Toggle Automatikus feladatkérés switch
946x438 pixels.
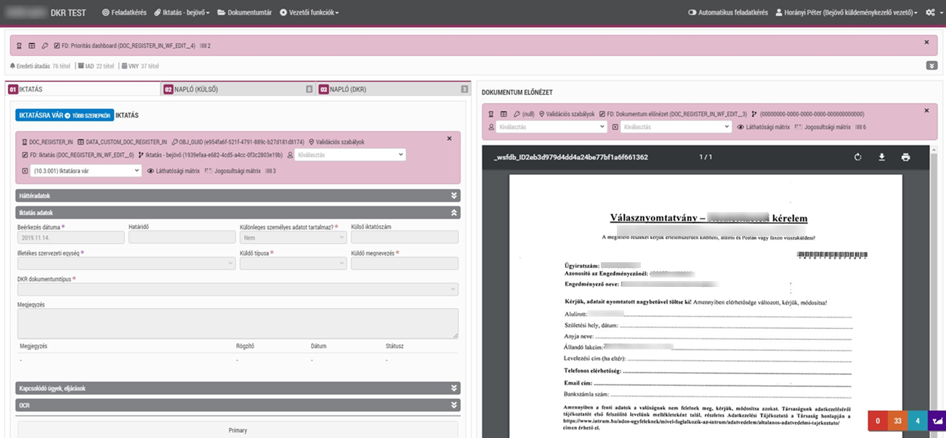coord(728,13)
